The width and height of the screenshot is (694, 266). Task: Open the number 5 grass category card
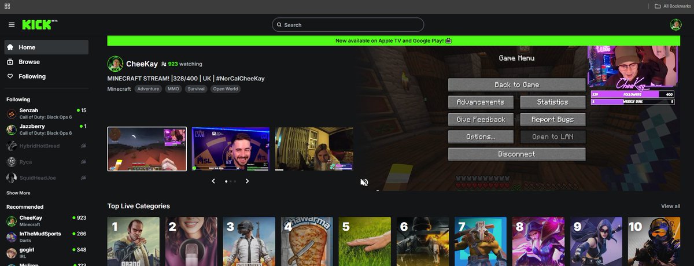[x=365, y=242]
